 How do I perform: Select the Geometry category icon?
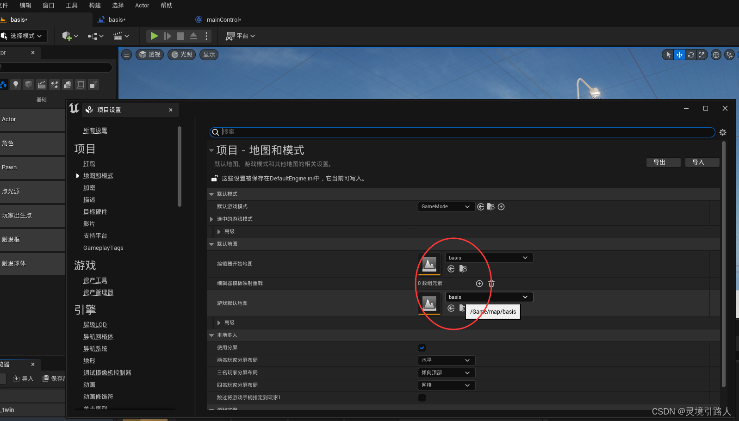coord(68,85)
